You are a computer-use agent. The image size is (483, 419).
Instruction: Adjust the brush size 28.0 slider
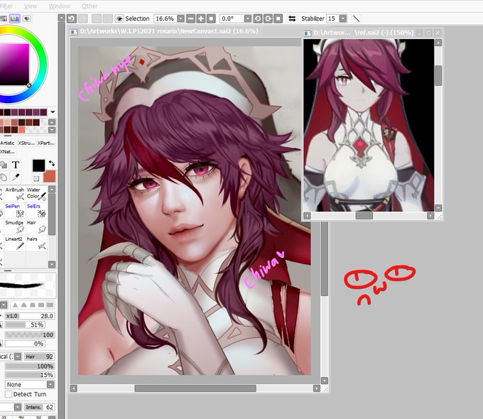(30, 316)
